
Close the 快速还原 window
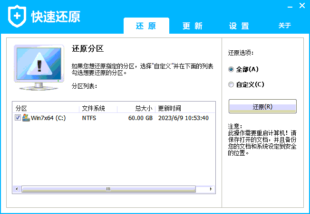tap(302, 6)
